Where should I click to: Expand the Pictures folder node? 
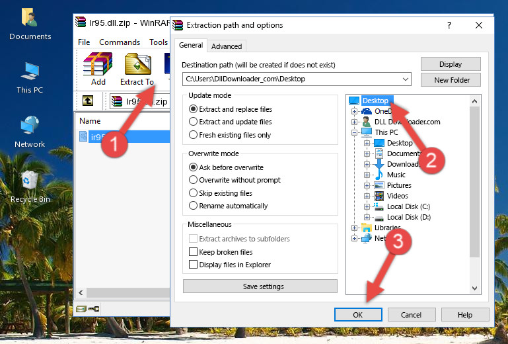(x=367, y=186)
